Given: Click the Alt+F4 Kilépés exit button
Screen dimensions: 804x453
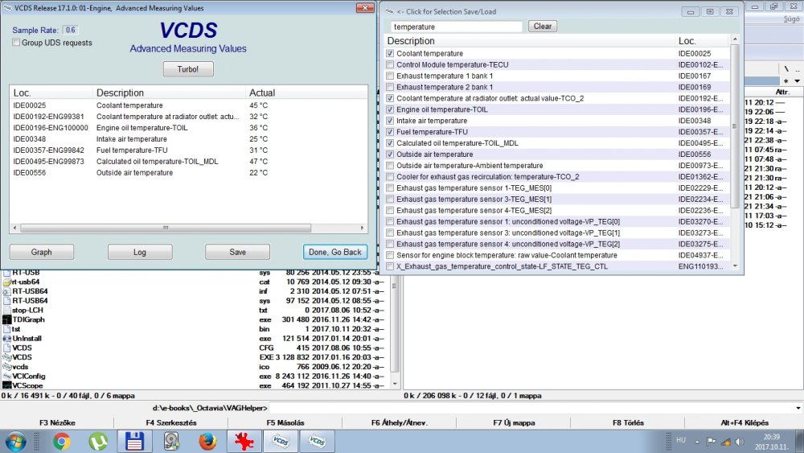Looking at the screenshot, I should [x=744, y=422].
